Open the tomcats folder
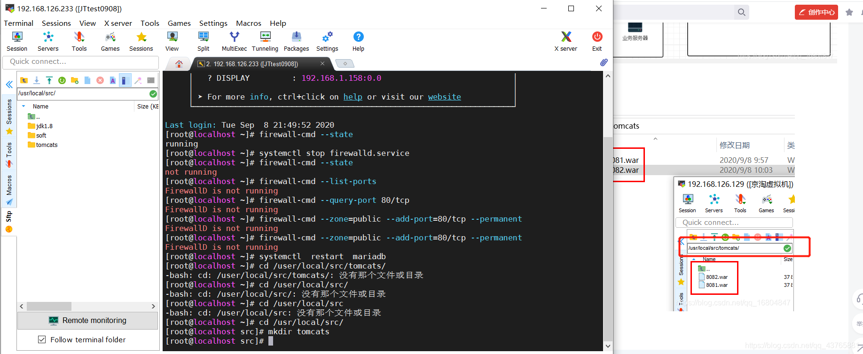 [43, 145]
